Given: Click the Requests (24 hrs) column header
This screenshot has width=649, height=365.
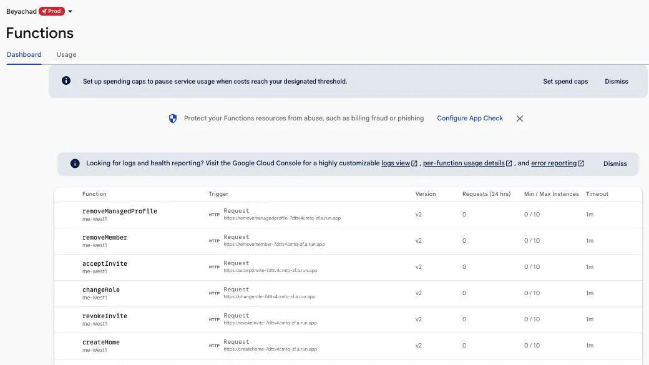Looking at the screenshot, I should pyautogui.click(x=486, y=194).
